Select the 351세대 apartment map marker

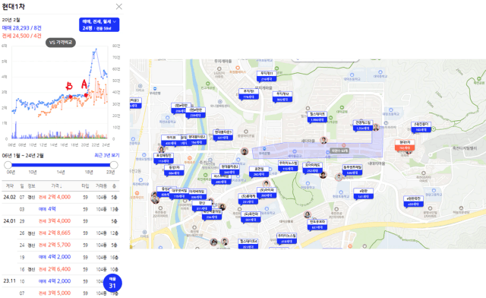(x=248, y=244)
